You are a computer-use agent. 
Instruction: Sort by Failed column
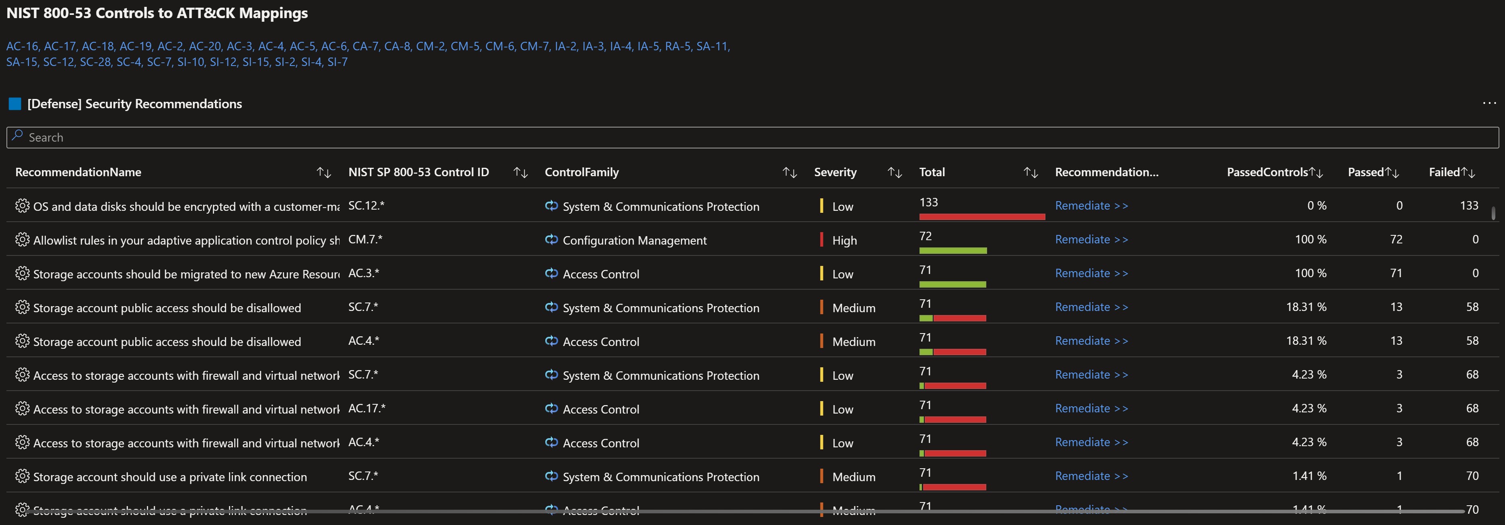[x=1468, y=172]
